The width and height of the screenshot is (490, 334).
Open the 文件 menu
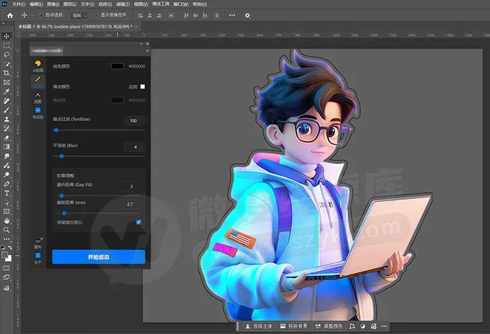coord(19,4)
